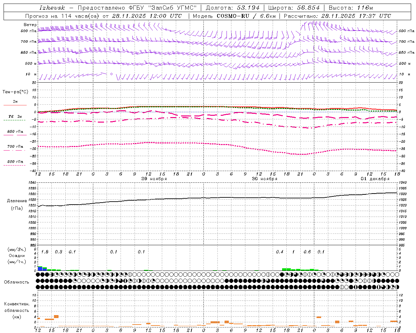The height and width of the screenshot is (333, 416).
Task: Click the Модель COSMO-RU / 6.6км text
Action: pyautogui.click(x=234, y=16)
